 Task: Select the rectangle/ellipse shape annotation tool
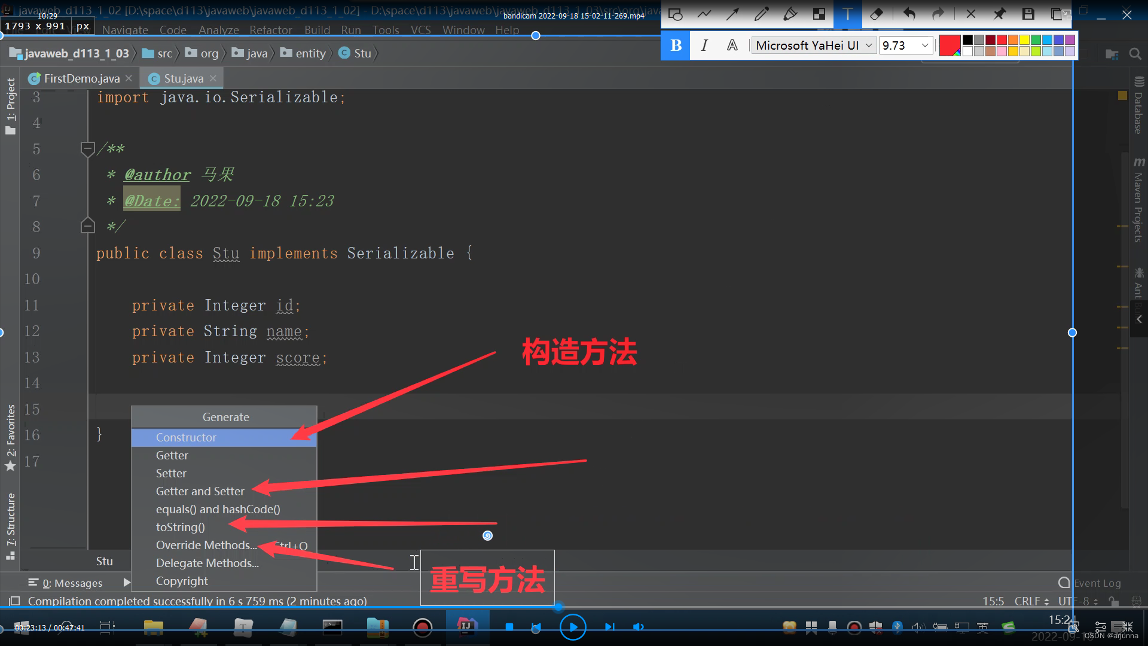(675, 14)
